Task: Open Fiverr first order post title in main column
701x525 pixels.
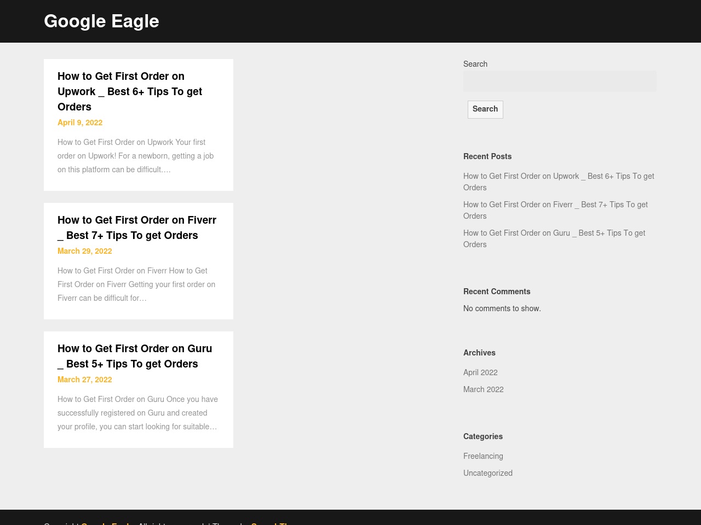Action: point(137,227)
